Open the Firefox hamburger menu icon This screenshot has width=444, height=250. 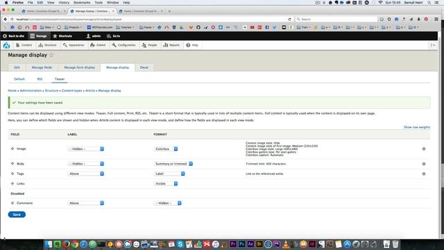(x=436, y=19)
